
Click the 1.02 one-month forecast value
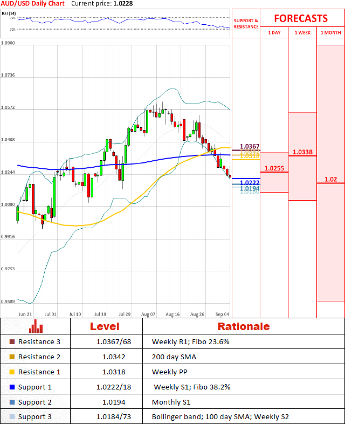coord(330,179)
